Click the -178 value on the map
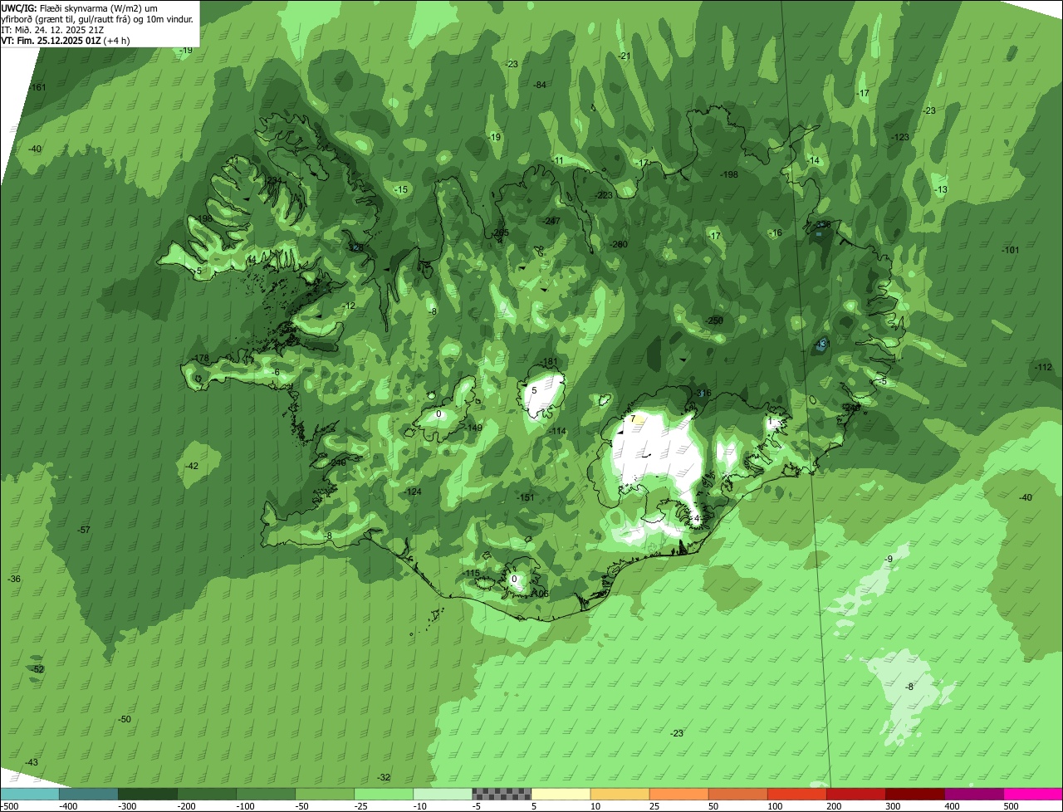This screenshot has height=812, width=1063. click(200, 358)
